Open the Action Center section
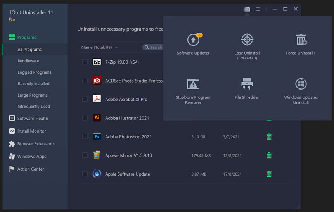This screenshot has width=334, height=212. [31, 169]
